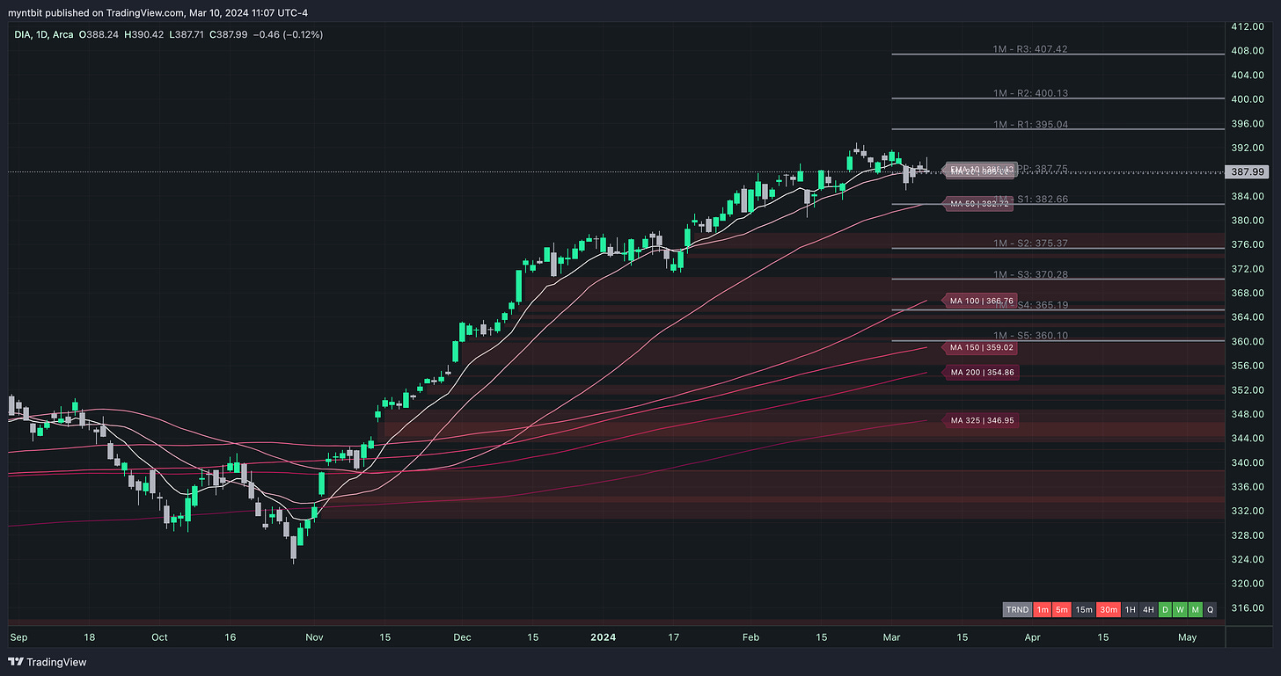This screenshot has height=676, width=1281.
Task: Click the Dec label on time axis
Action: coord(462,636)
